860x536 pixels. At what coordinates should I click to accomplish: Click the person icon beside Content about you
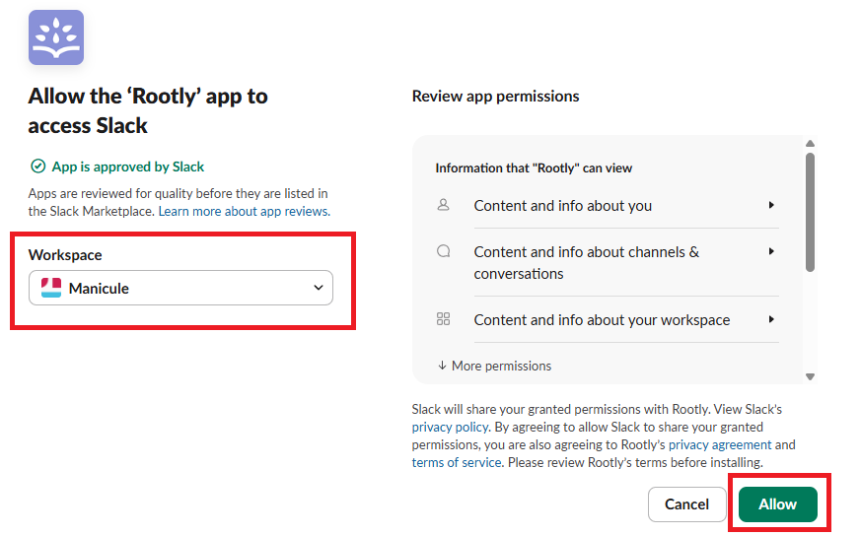443,205
